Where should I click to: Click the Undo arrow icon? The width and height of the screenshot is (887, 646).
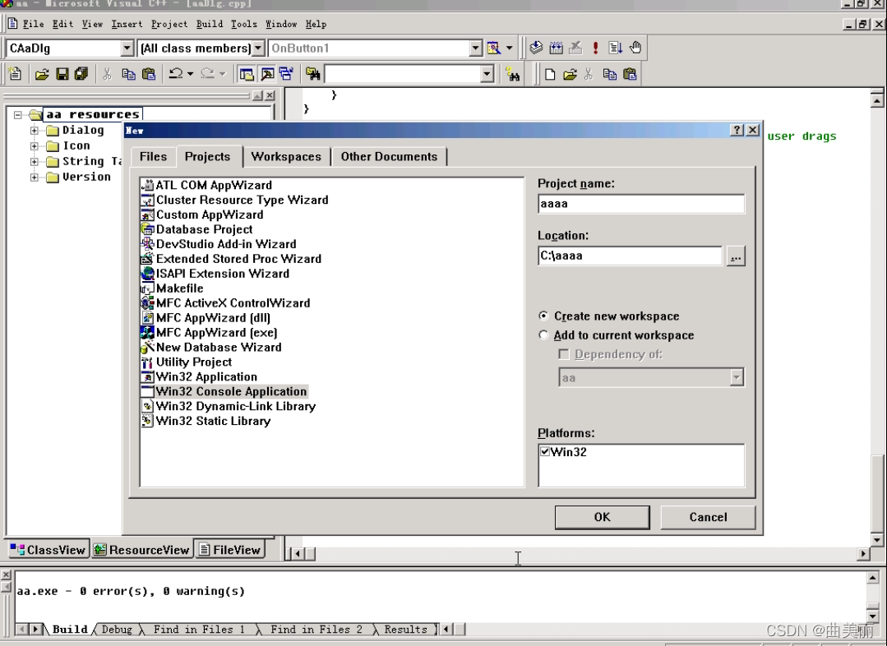click(x=176, y=74)
